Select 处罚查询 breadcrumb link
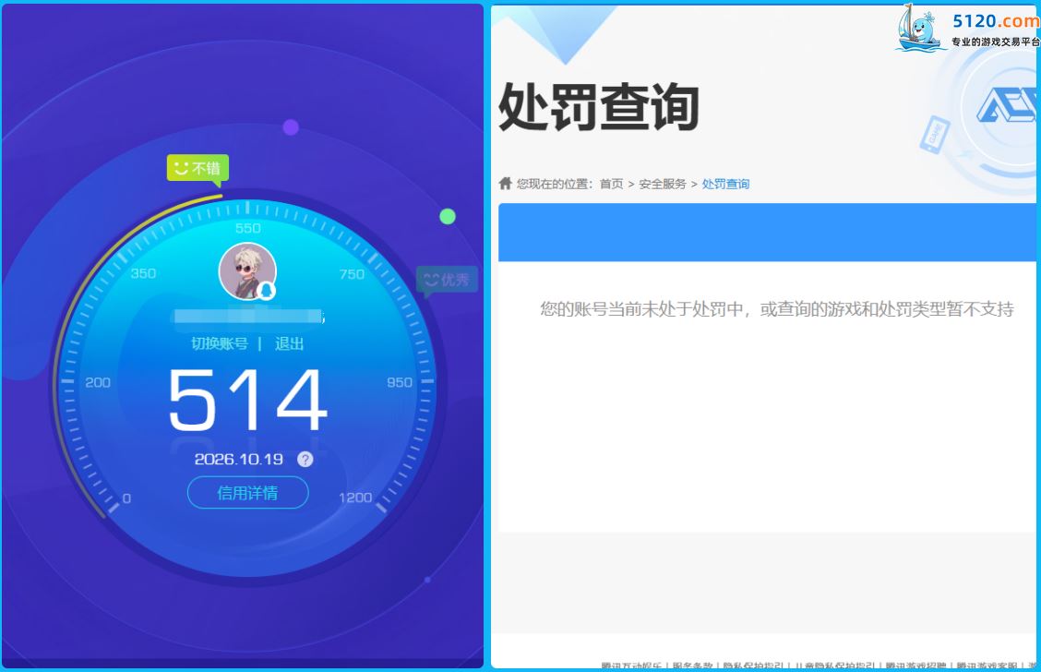Screen dimensions: 1041x672 click(x=725, y=184)
